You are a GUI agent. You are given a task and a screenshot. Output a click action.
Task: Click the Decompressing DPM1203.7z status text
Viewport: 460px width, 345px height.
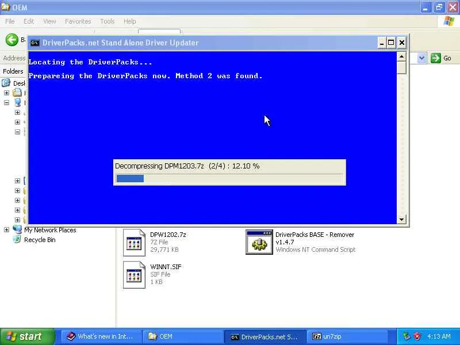[187, 166]
